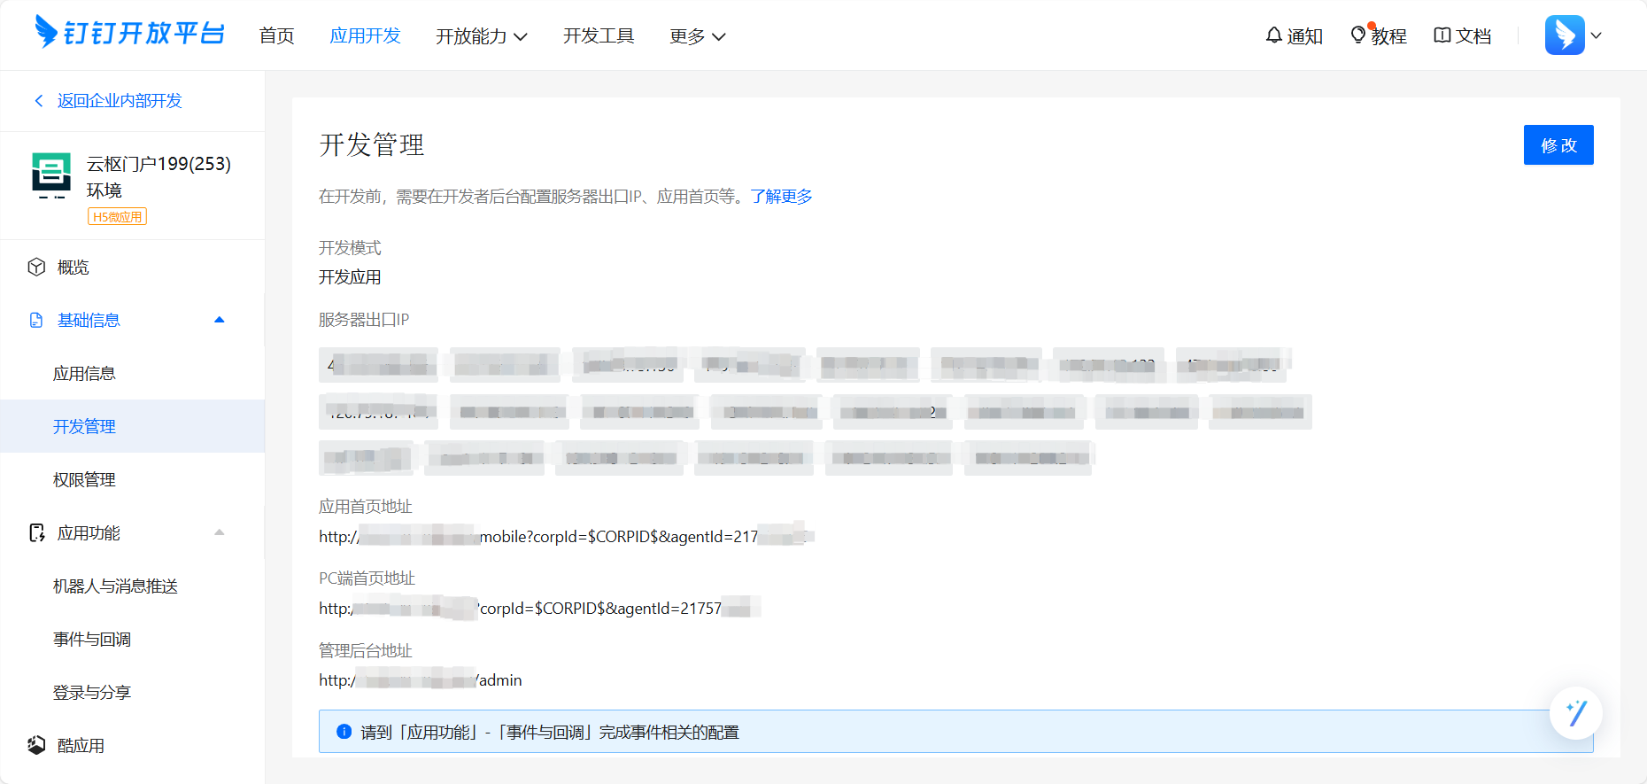Click the 请到「应用功能」notice text
Screen dimensions: 1647x784
(550, 732)
